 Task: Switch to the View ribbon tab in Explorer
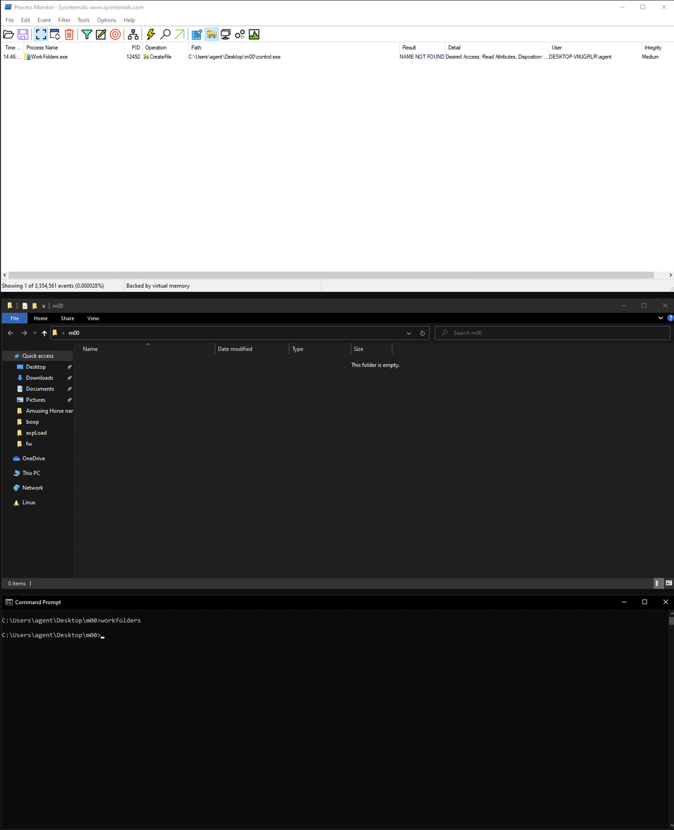click(93, 318)
